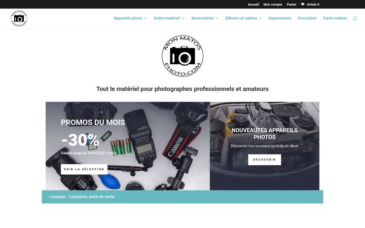
Task: Click the Tout le matériel pour photographes tagline
Action: coord(182,89)
